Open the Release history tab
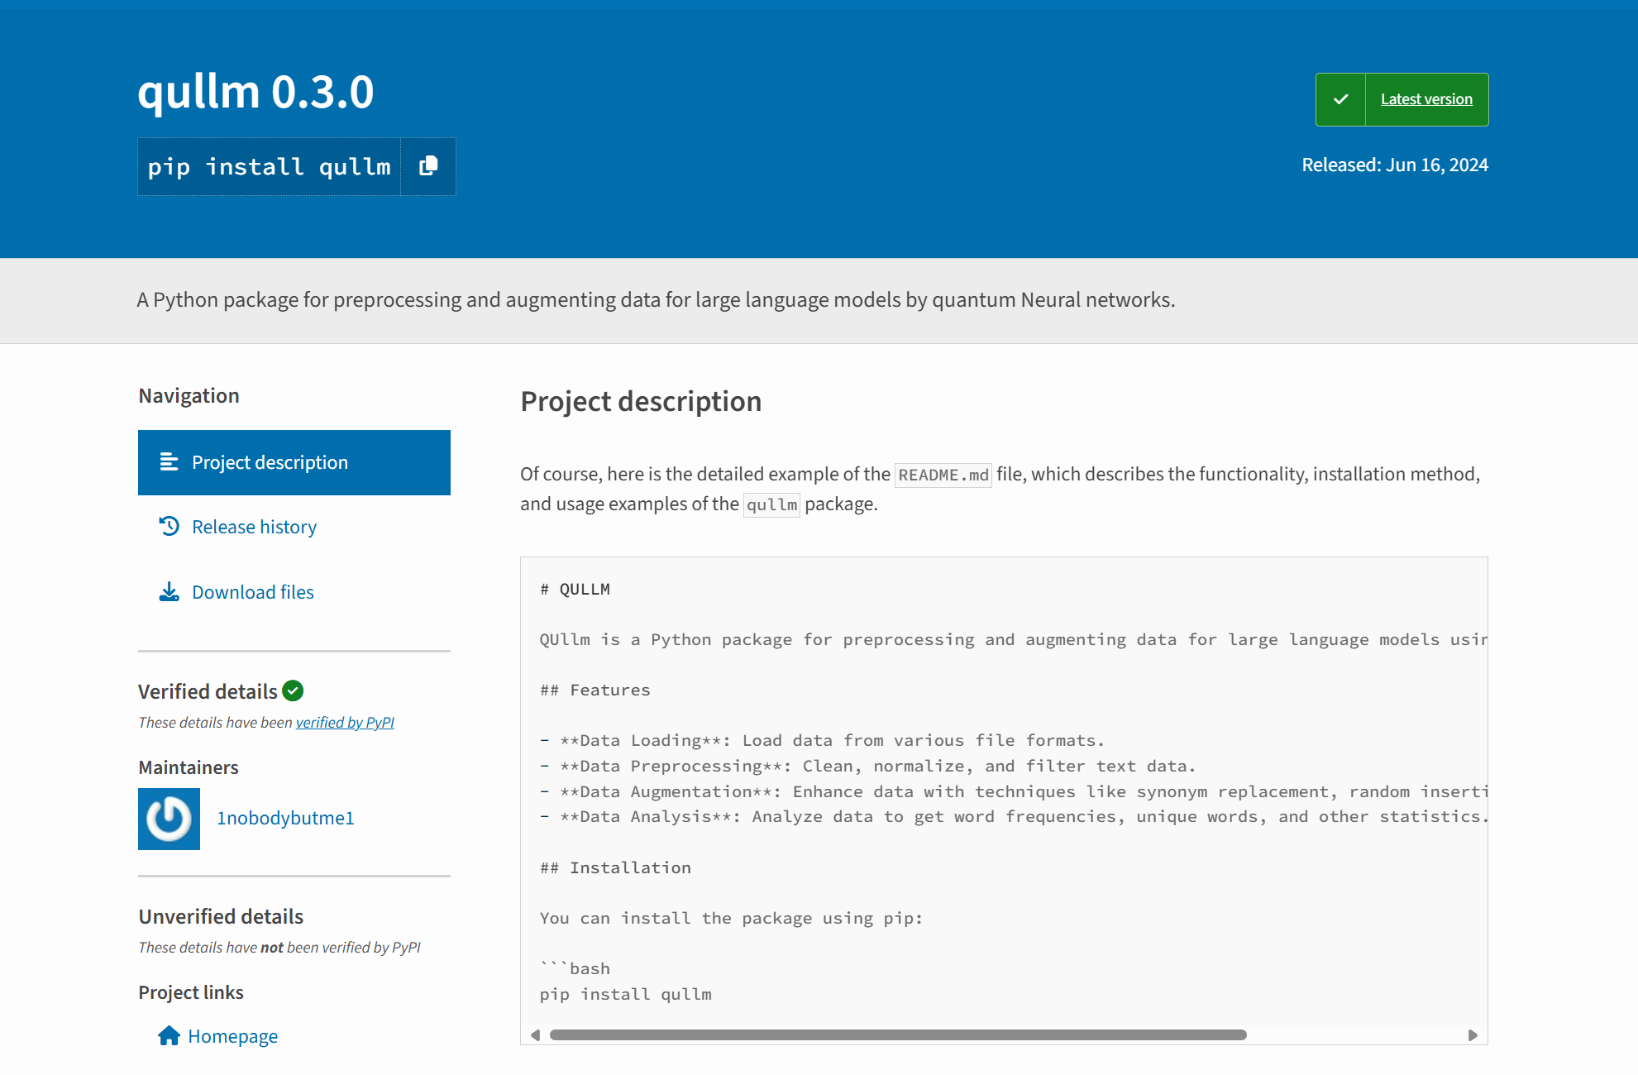Viewport: 1638px width, 1075px height. pos(254,527)
